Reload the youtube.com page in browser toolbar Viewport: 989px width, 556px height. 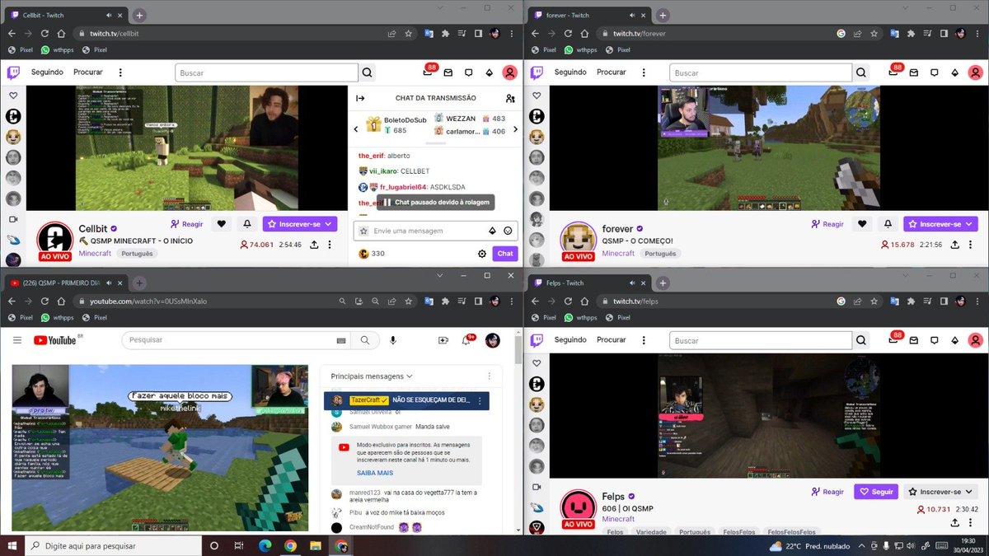[x=45, y=301]
